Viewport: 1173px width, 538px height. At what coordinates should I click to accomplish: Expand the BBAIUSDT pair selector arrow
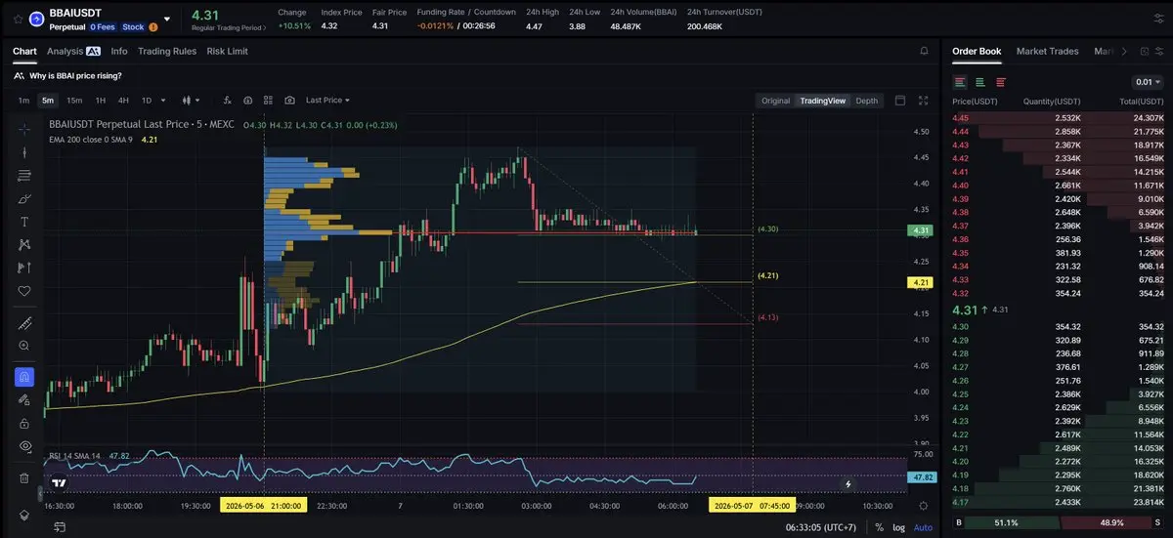click(x=167, y=19)
